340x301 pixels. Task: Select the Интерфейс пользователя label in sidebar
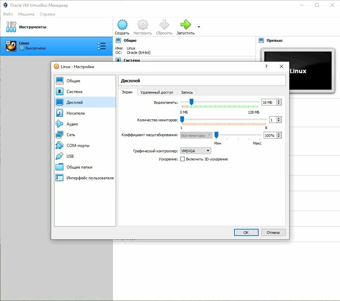[90, 178]
